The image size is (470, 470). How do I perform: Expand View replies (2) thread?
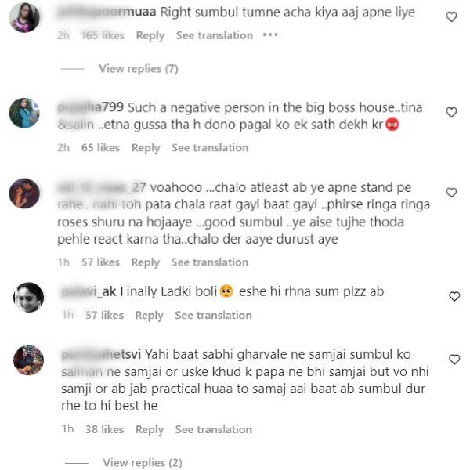click(143, 462)
